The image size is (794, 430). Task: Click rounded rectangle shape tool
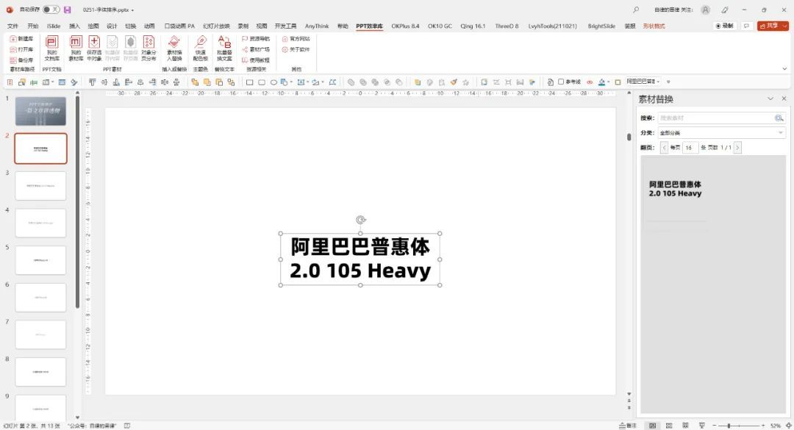point(262,82)
